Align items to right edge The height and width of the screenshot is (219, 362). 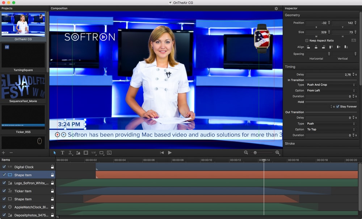323,47
